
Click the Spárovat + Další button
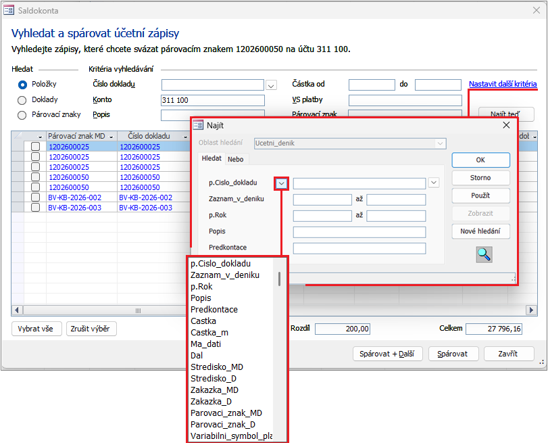point(388,354)
